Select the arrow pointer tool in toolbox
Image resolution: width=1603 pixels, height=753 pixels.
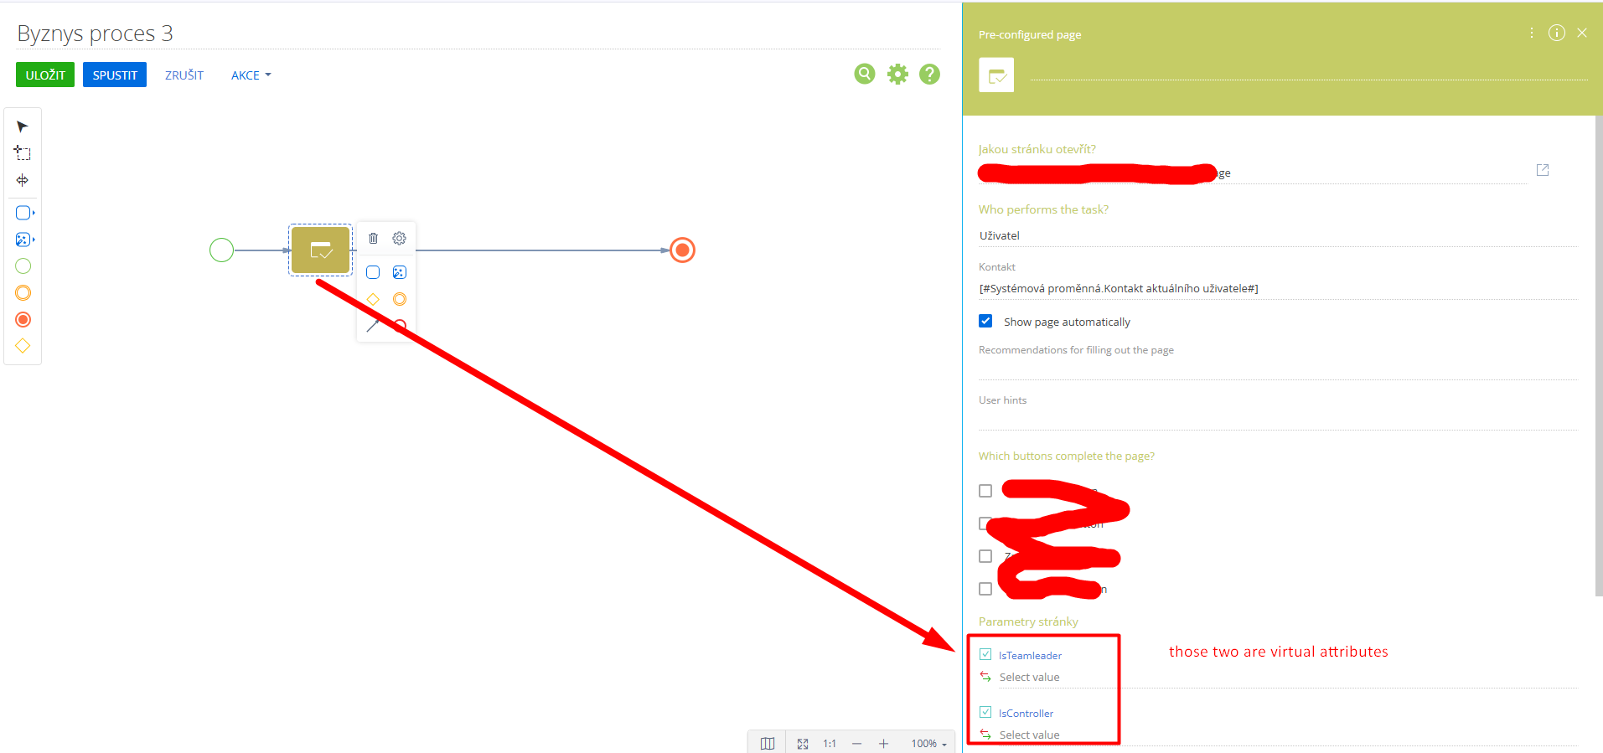(x=23, y=127)
